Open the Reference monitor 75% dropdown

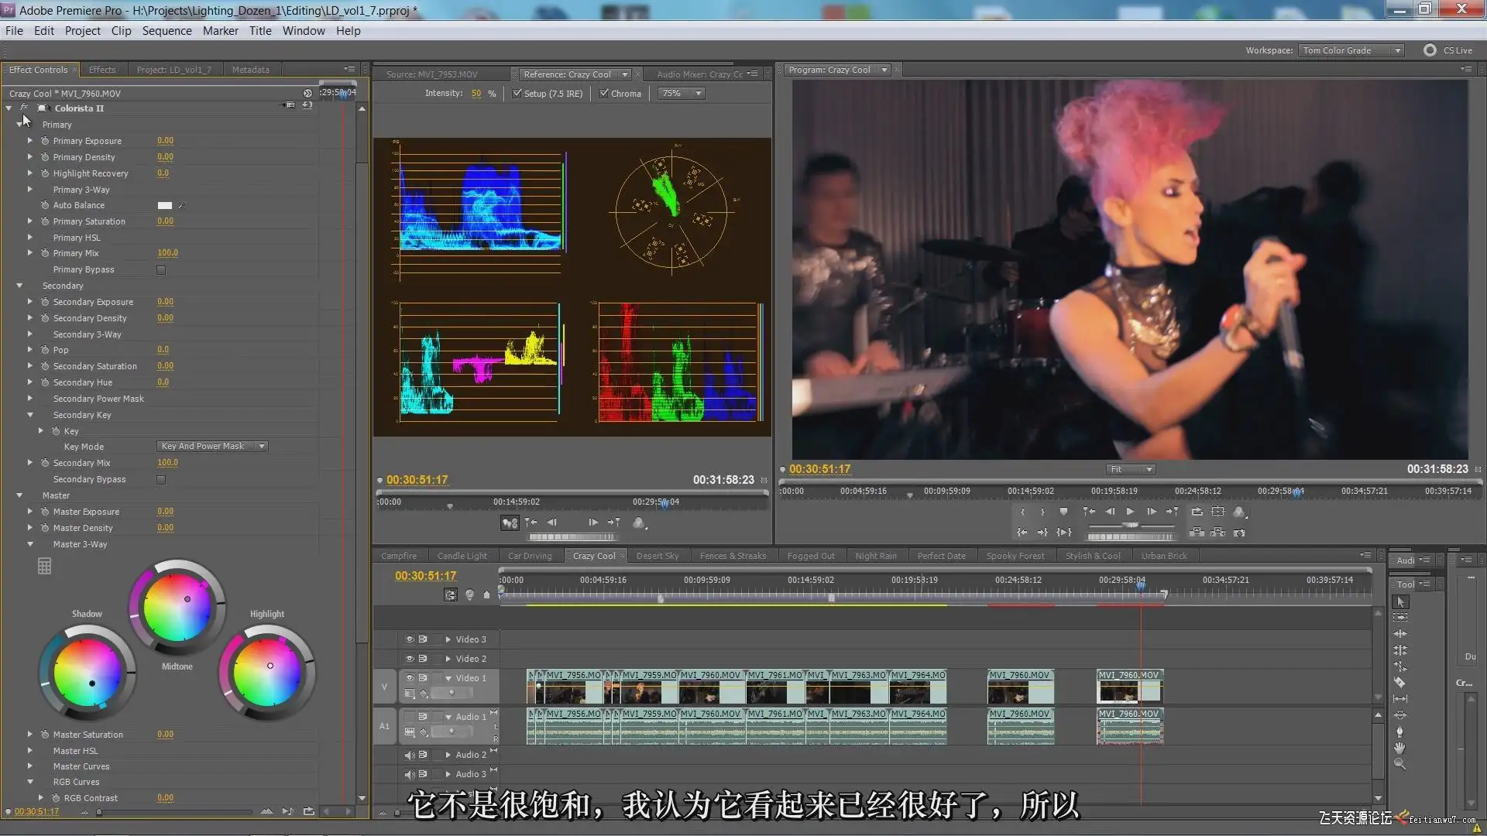pyautogui.click(x=681, y=94)
